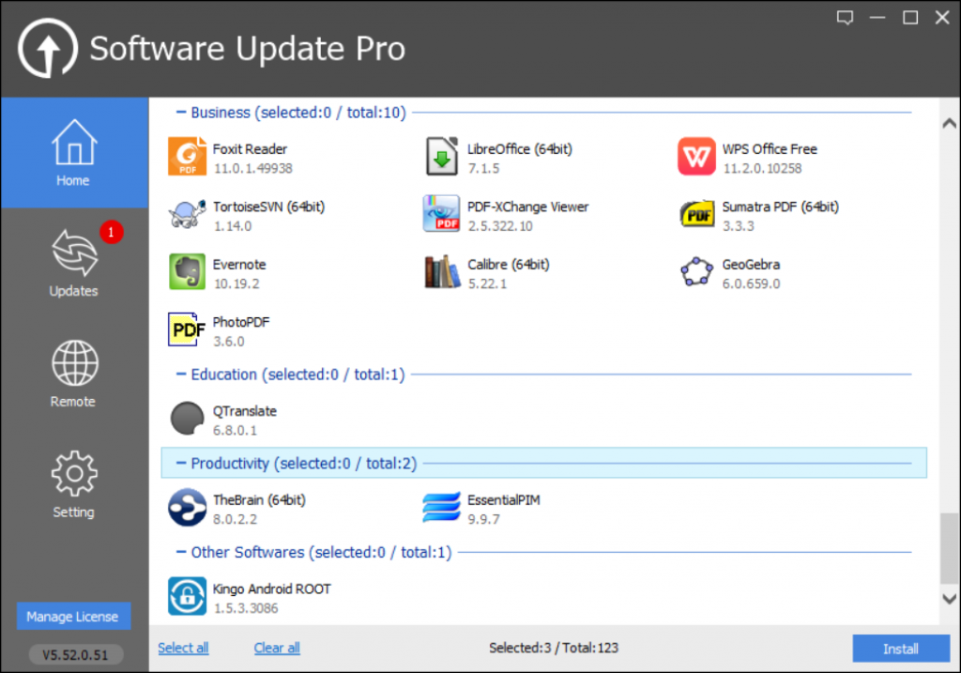Click the version number 2.5.322.10
This screenshot has width=961, height=673.
point(501,225)
